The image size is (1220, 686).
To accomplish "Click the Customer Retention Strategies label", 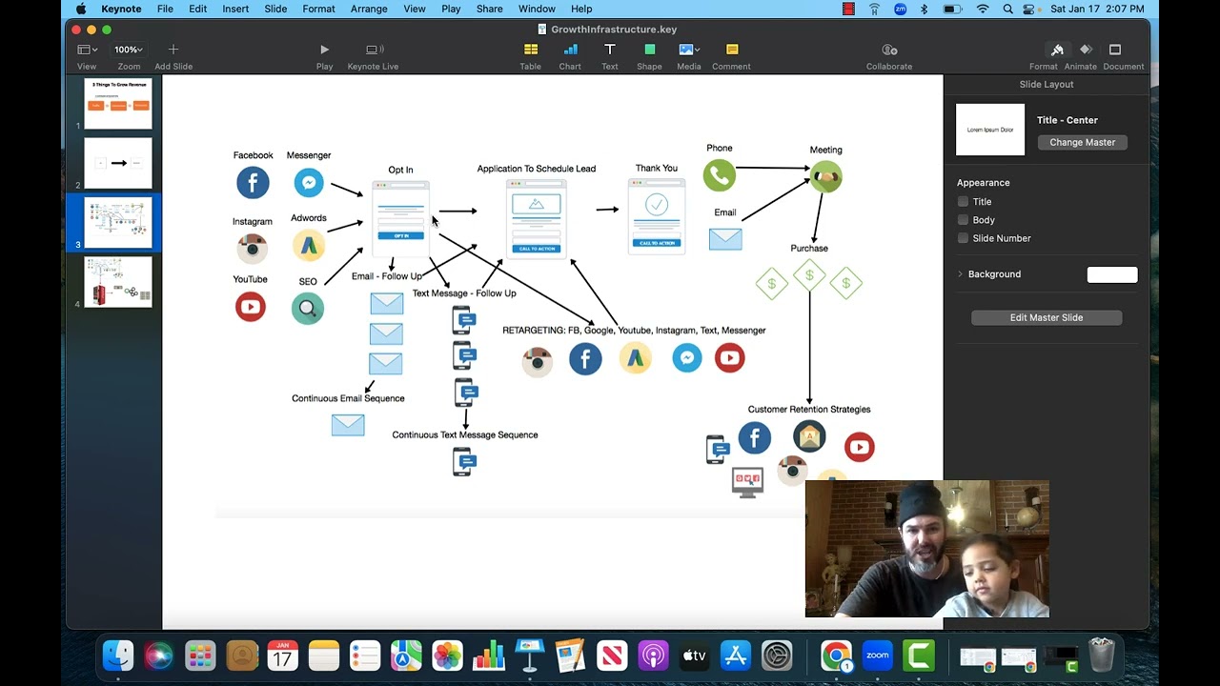I will [809, 410].
